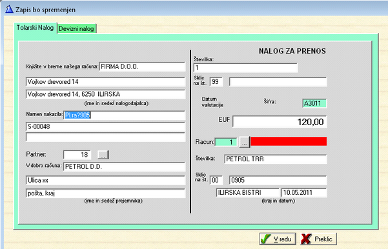Click the Vojkov drevored 14, 6250 ILIRSKA field
Image resolution: width=388 pixels, height=249 pixels.
coord(106,94)
